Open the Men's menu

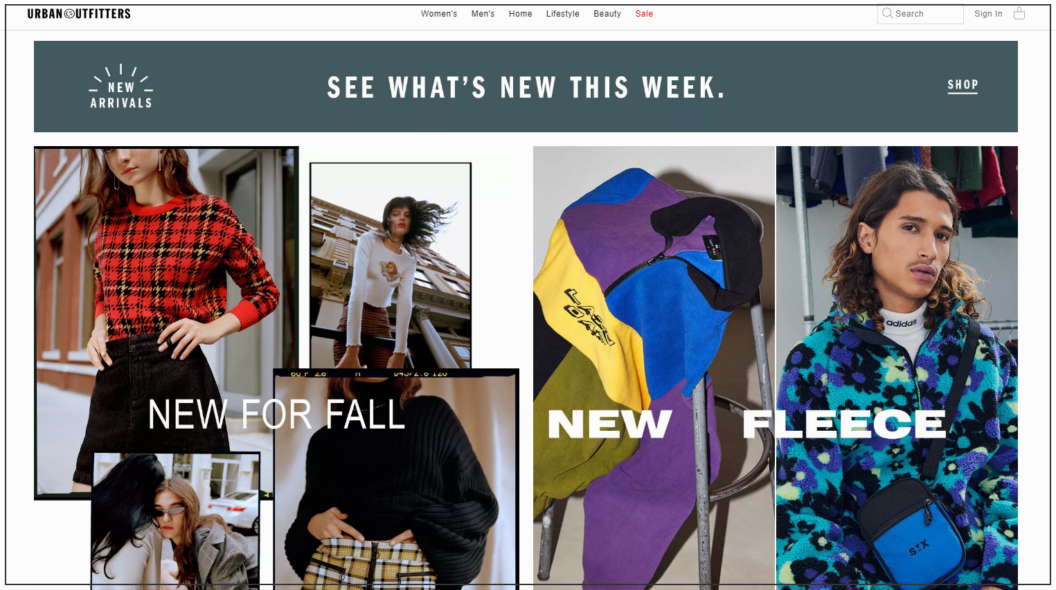[483, 14]
